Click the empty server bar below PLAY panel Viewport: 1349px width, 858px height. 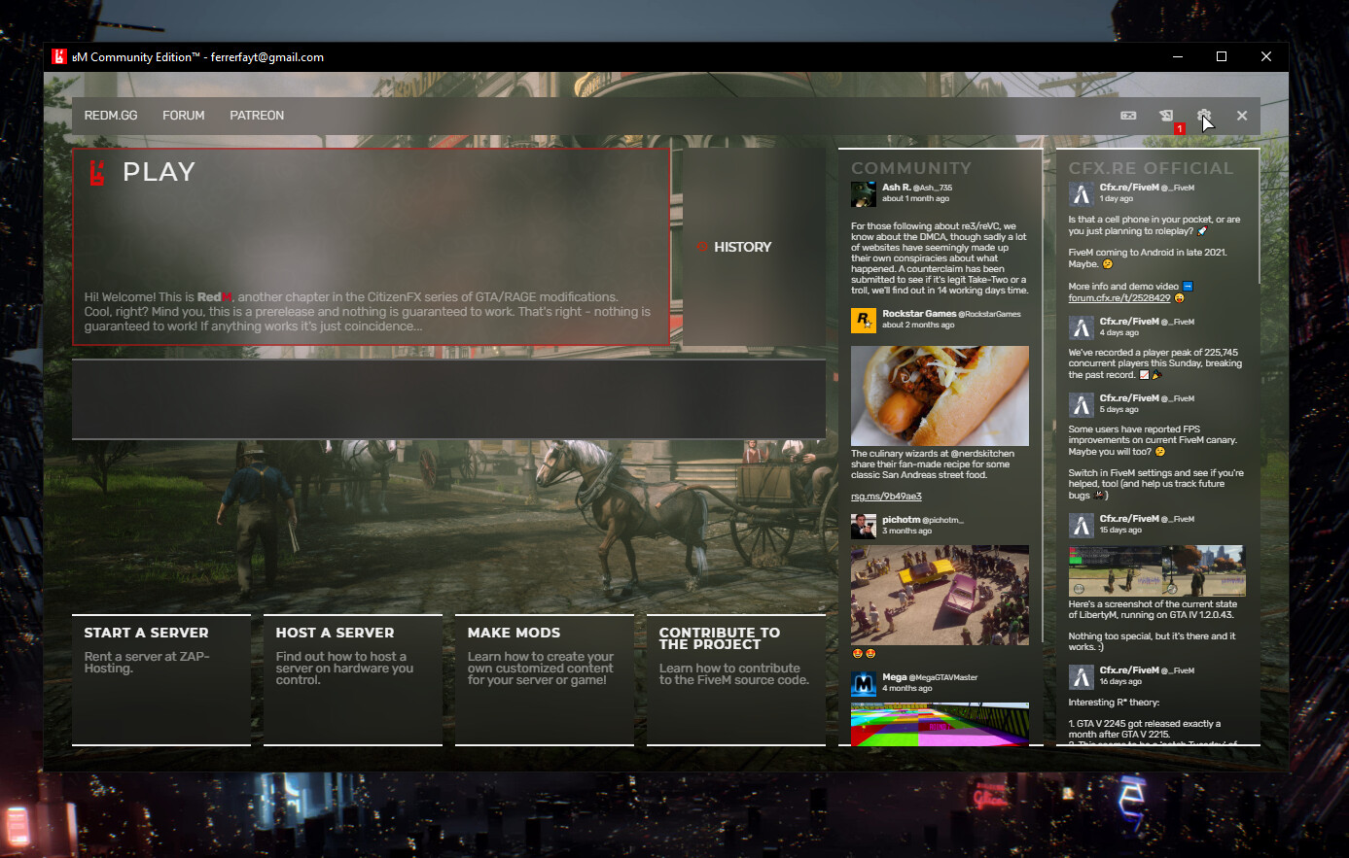pyautogui.click(x=448, y=399)
